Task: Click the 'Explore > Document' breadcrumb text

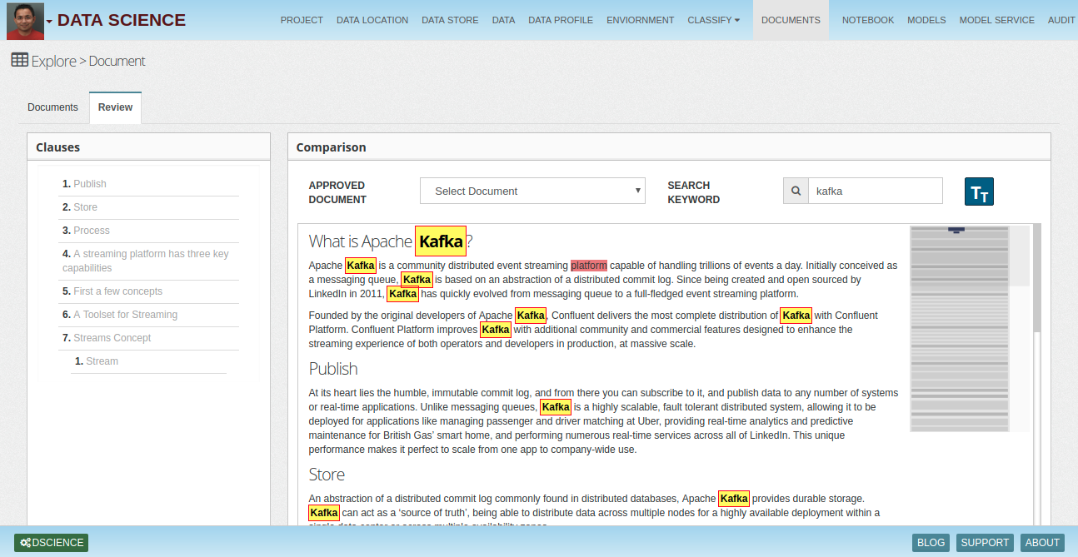Action: click(88, 61)
